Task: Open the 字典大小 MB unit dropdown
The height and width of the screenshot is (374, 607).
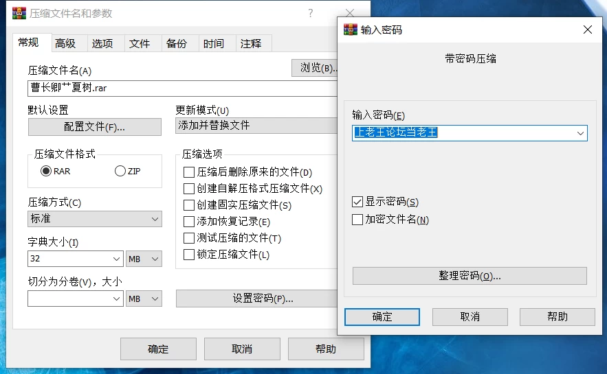Action: [x=144, y=259]
